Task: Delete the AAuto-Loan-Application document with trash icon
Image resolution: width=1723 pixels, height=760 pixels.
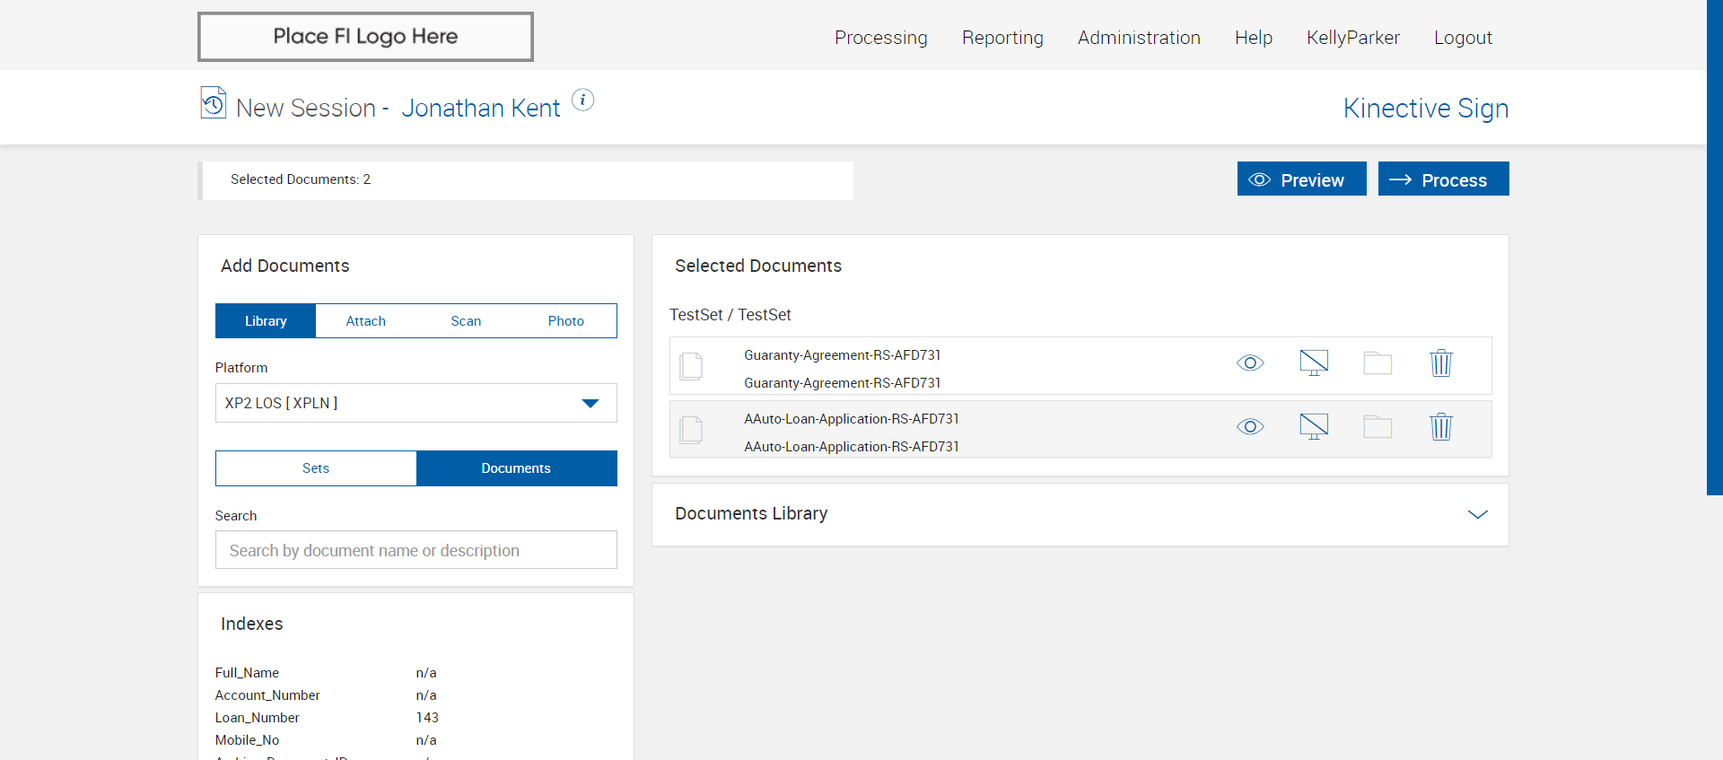Action: pyautogui.click(x=1440, y=427)
